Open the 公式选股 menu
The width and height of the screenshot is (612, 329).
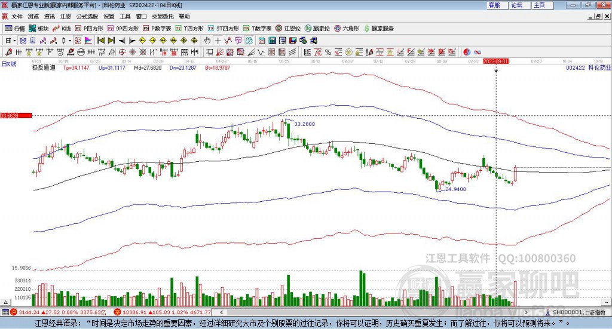point(87,16)
